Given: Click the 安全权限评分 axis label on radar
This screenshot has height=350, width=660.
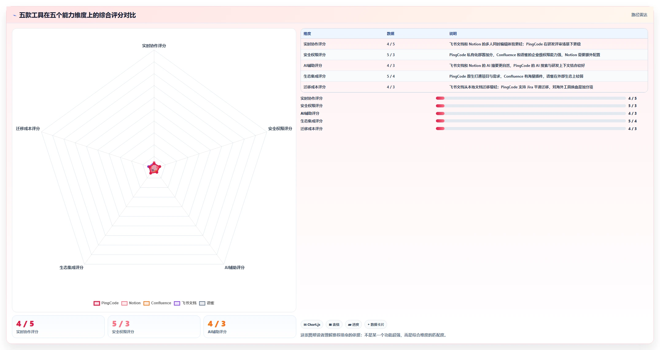Looking at the screenshot, I should (280, 129).
